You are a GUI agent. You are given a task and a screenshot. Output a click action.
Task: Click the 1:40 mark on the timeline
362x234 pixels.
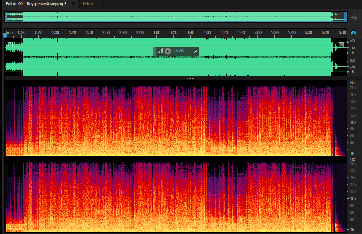point(89,32)
